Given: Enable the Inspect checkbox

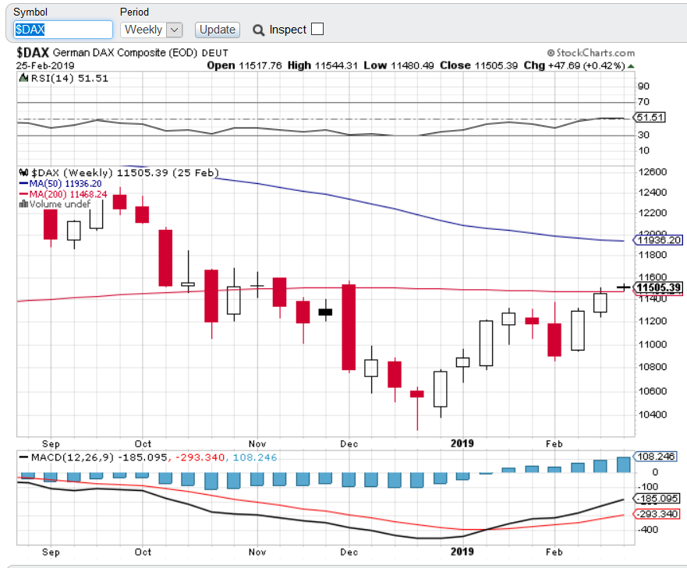Looking at the screenshot, I should tap(317, 30).
